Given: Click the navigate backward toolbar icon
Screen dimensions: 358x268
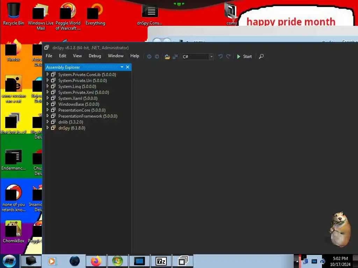Looking at the screenshot, I should (x=149, y=57).
